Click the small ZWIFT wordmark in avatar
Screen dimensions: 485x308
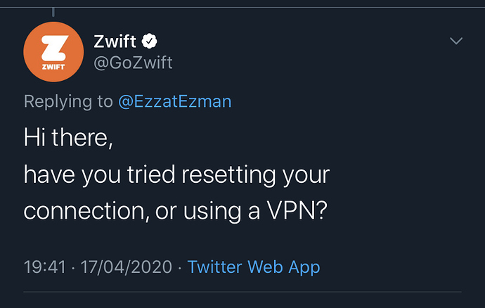coord(53,67)
